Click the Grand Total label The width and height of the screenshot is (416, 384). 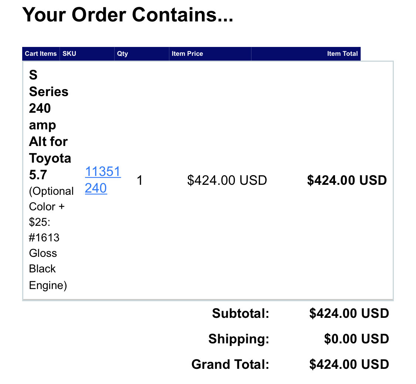click(230, 364)
